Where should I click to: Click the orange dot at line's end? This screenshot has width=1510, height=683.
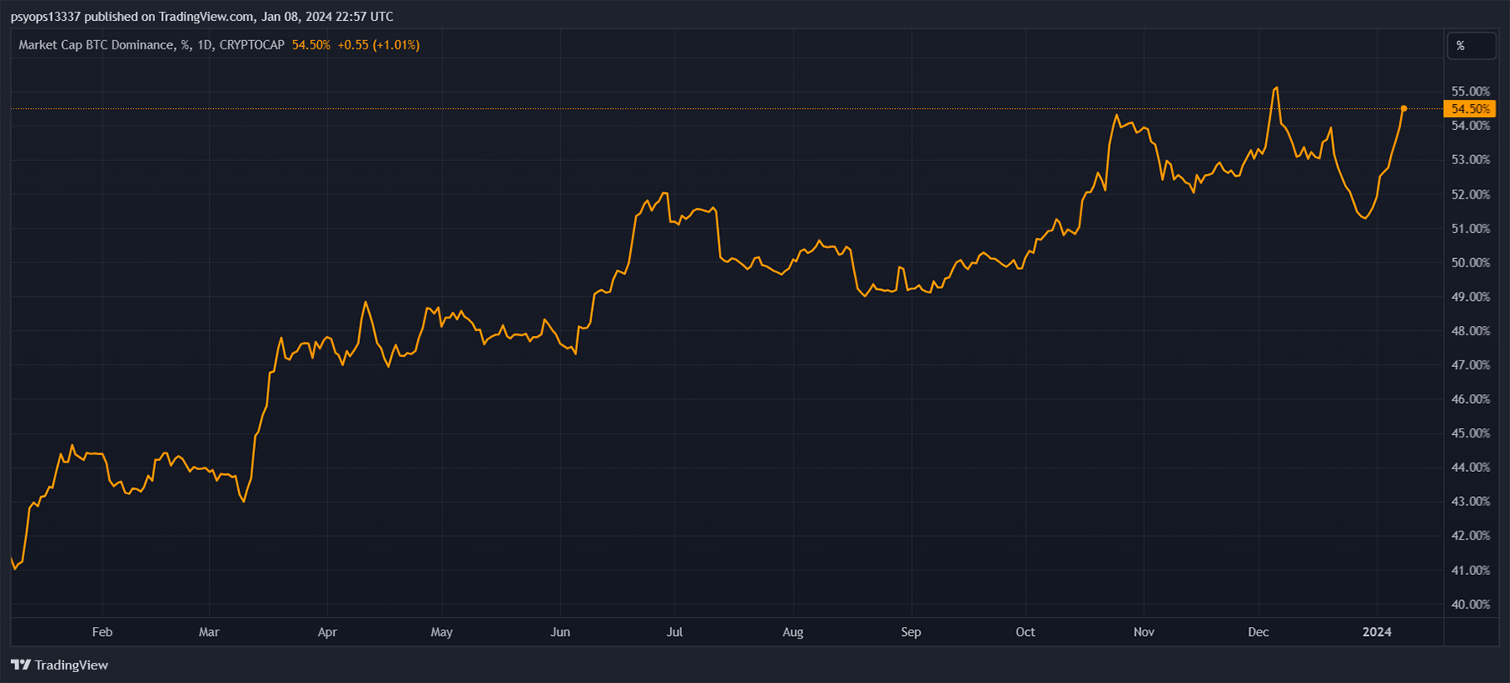1403,109
